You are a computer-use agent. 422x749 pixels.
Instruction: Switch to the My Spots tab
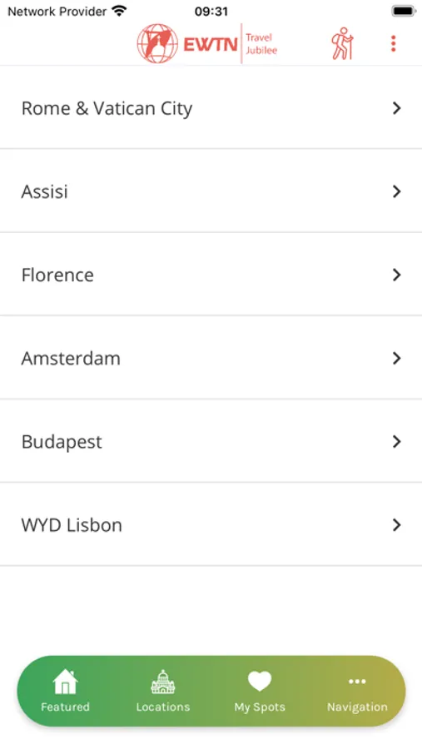tap(260, 692)
